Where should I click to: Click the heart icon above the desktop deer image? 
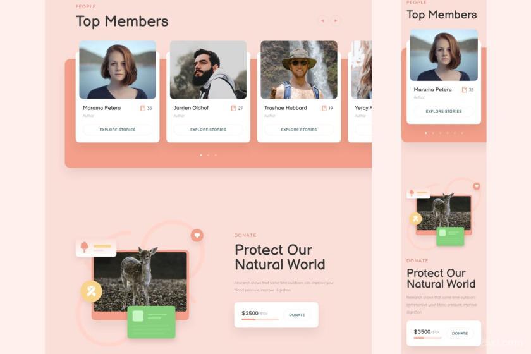(197, 235)
